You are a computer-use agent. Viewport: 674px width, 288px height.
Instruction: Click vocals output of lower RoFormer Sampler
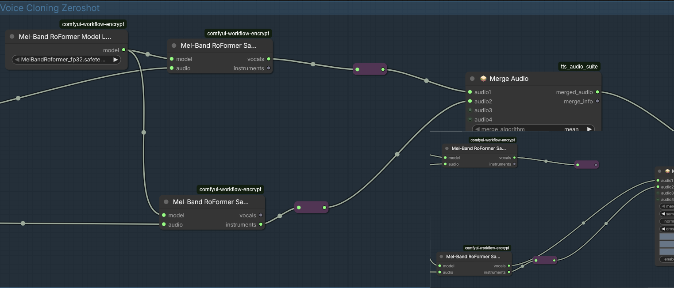tap(261, 215)
